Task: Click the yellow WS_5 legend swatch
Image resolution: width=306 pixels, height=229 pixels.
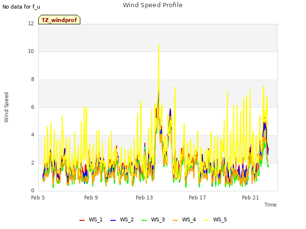Action: (206, 220)
